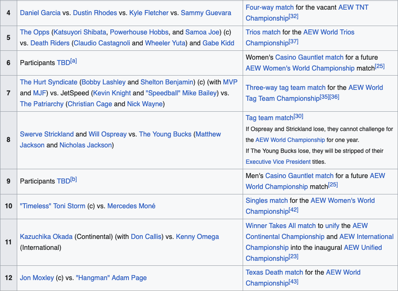Screen dimensions: 398x291
Task: Open the Daniel Garcia link
Action: click(x=40, y=13)
